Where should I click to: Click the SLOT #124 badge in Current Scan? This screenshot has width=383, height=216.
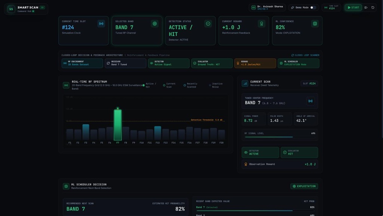[x=309, y=83]
